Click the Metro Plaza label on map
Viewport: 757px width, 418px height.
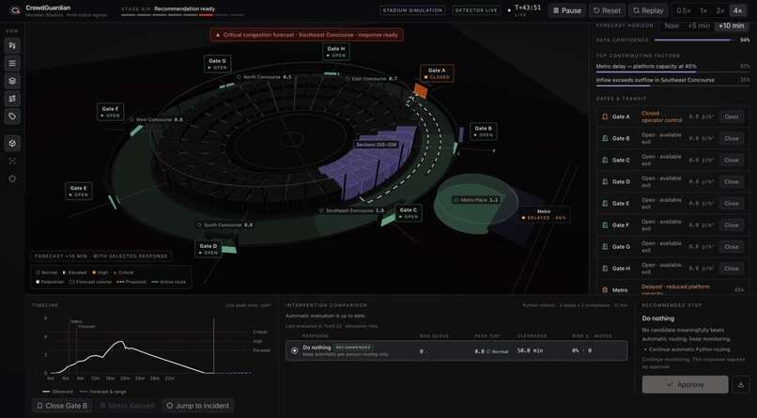tap(476, 200)
